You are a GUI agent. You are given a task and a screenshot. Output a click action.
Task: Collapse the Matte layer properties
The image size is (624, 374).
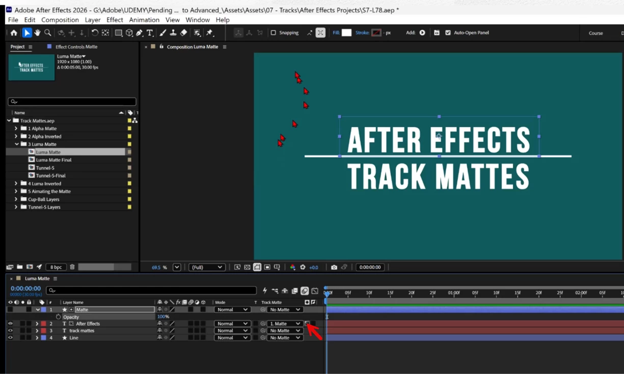point(37,309)
